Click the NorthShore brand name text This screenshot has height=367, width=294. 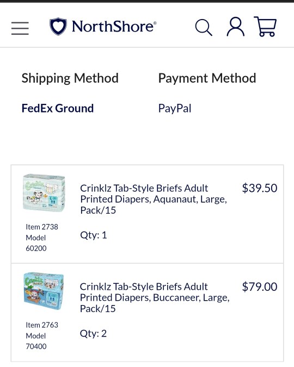click(x=114, y=27)
